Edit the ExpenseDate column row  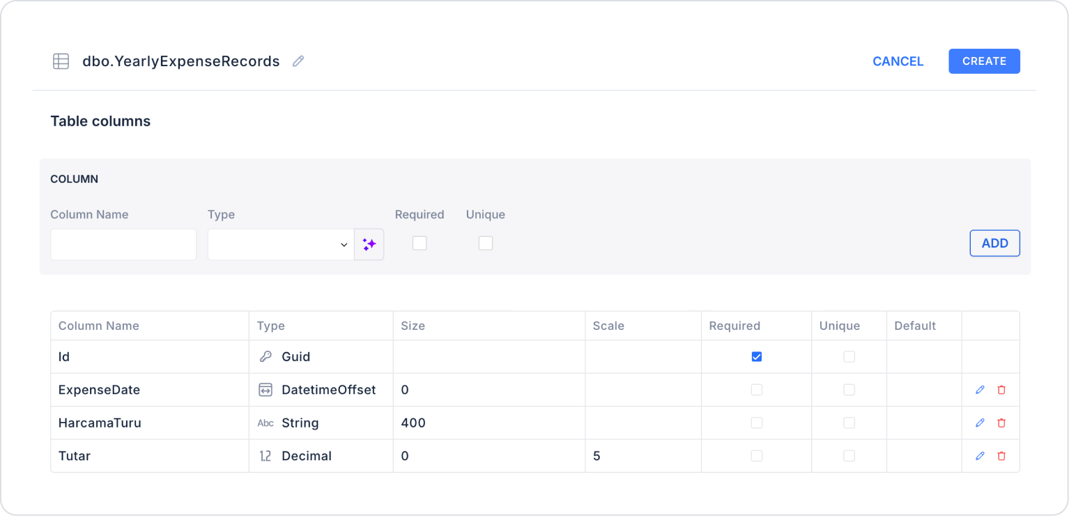tap(980, 390)
